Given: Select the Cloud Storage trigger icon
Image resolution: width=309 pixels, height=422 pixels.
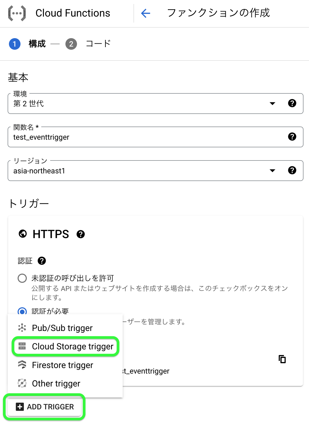Looking at the screenshot, I should point(22,346).
